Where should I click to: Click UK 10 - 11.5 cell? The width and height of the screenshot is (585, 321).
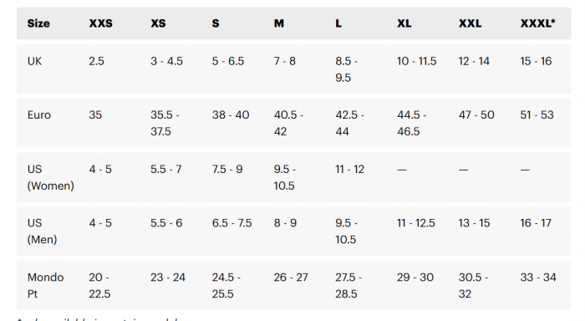point(416,61)
